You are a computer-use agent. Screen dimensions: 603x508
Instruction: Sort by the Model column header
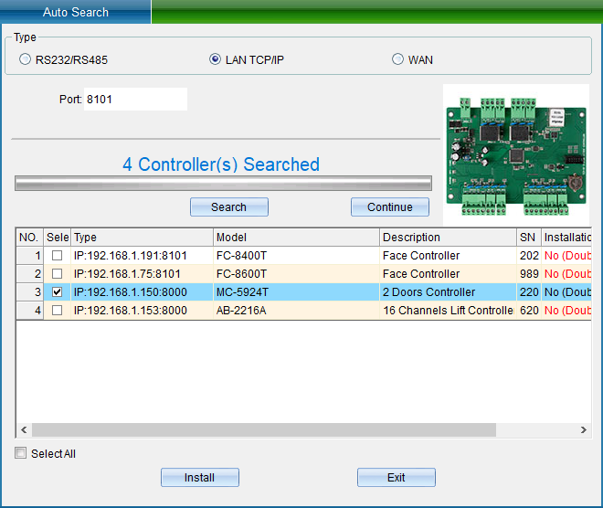tap(296, 238)
